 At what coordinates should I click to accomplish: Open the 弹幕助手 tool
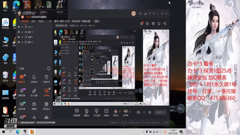[22, 79]
